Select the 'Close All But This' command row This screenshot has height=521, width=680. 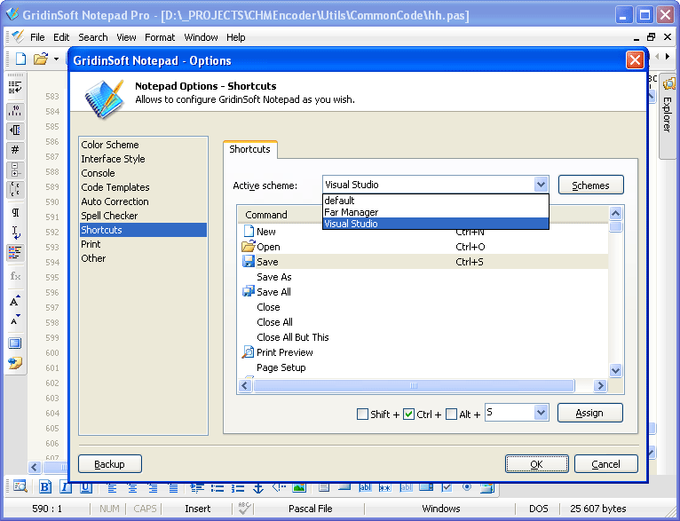(x=423, y=337)
